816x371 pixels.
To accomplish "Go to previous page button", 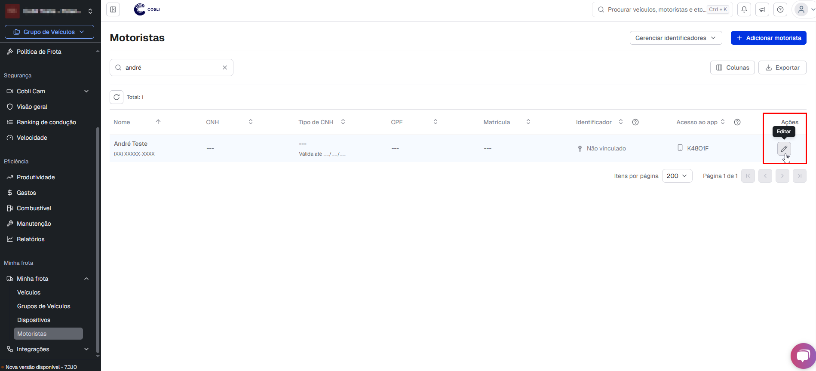I will point(765,176).
